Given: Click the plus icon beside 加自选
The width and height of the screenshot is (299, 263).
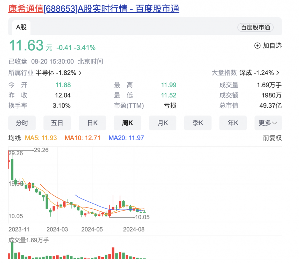Looking at the screenshot, I should 257,46.
